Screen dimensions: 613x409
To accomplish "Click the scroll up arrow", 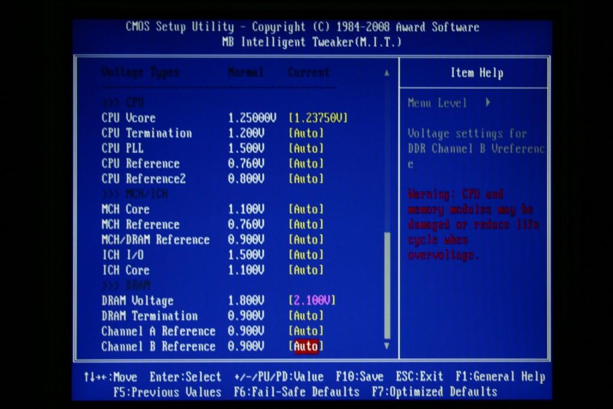I will tap(386, 72).
